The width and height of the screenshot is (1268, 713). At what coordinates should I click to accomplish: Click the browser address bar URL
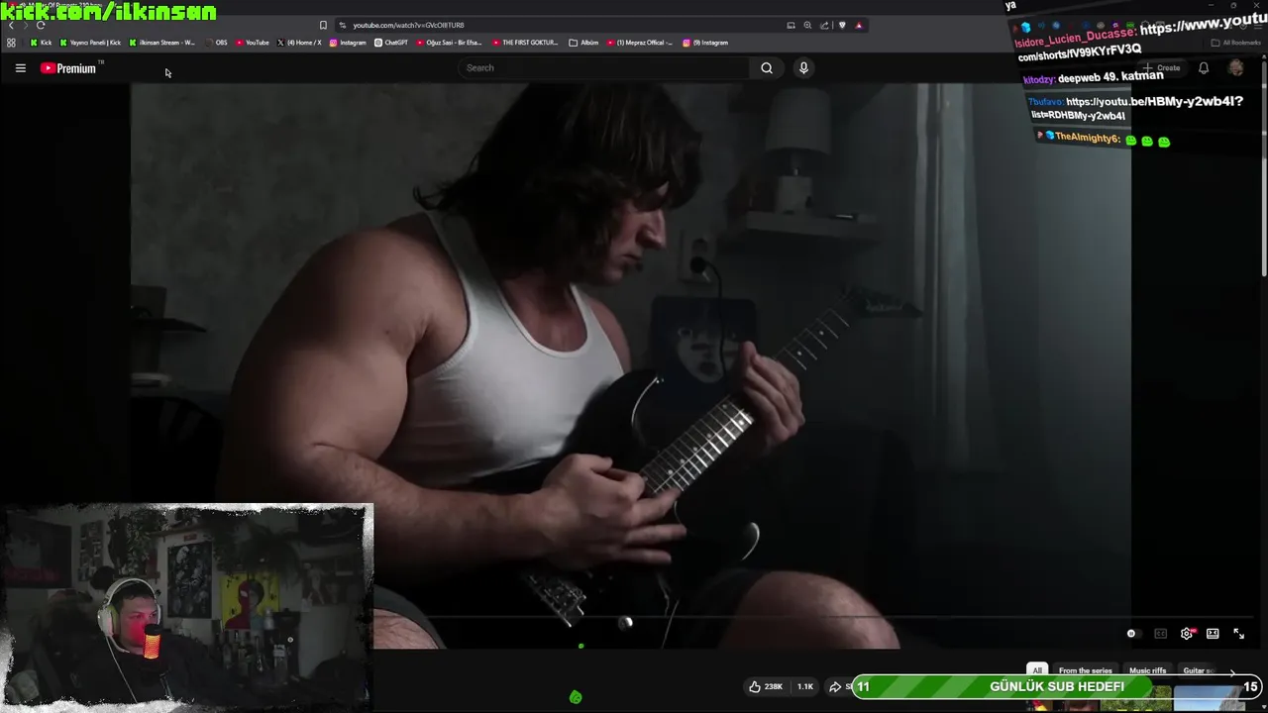[408, 25]
